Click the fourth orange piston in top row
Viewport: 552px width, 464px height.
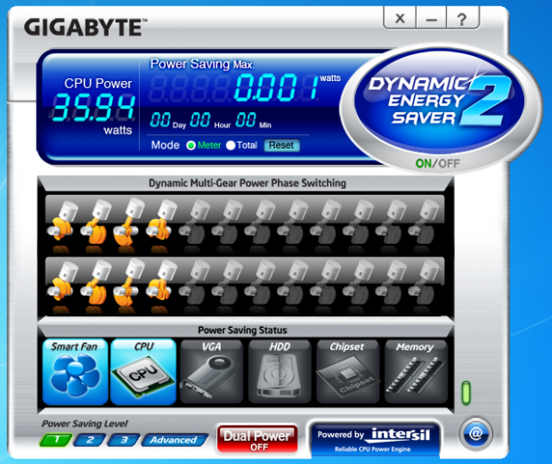[161, 222]
